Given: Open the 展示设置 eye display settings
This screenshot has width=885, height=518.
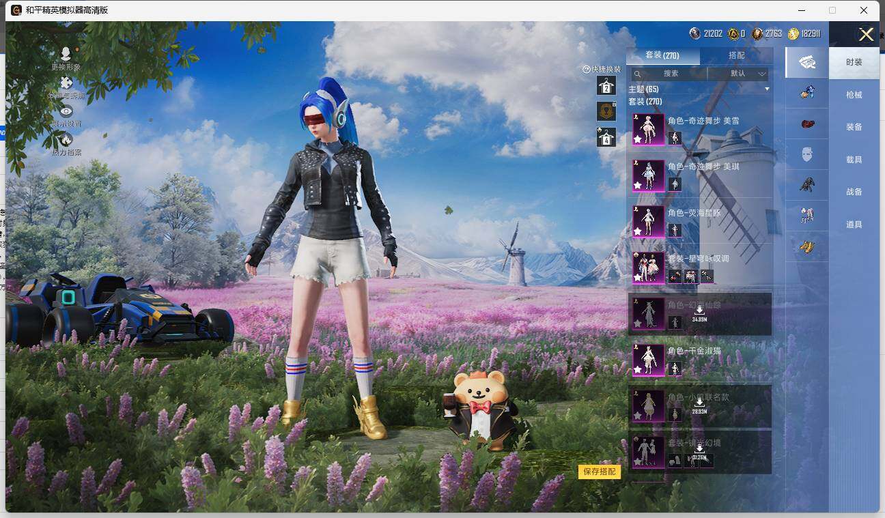Looking at the screenshot, I should point(66,111).
